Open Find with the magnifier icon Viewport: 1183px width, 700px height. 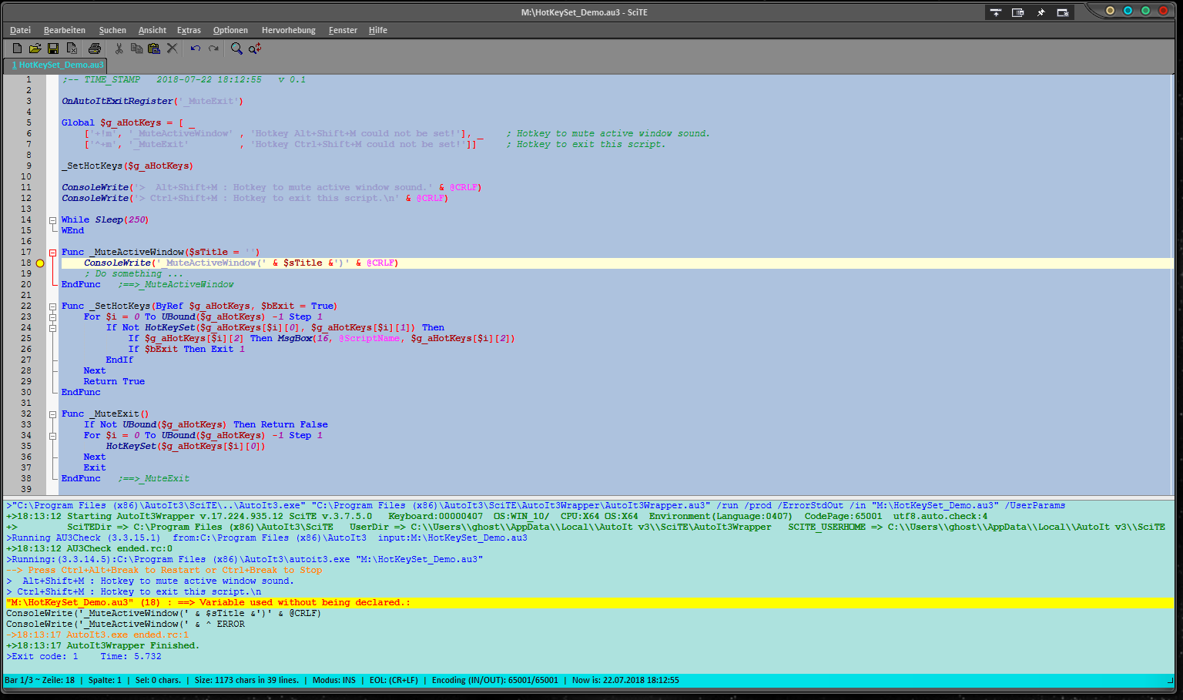(236, 49)
